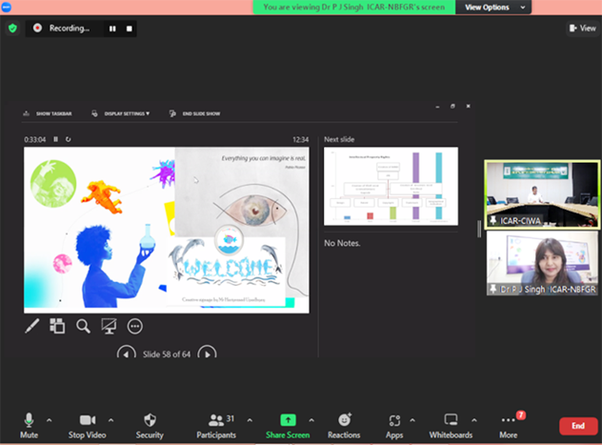Mute the microphone in Zoom toolbar

pos(29,424)
